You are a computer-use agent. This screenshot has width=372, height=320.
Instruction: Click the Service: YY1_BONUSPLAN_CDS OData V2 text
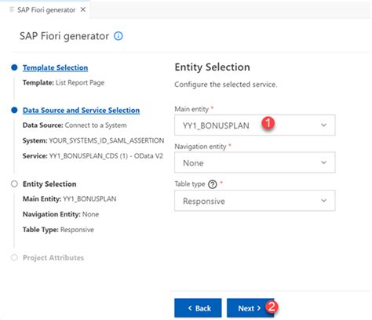[93, 156]
